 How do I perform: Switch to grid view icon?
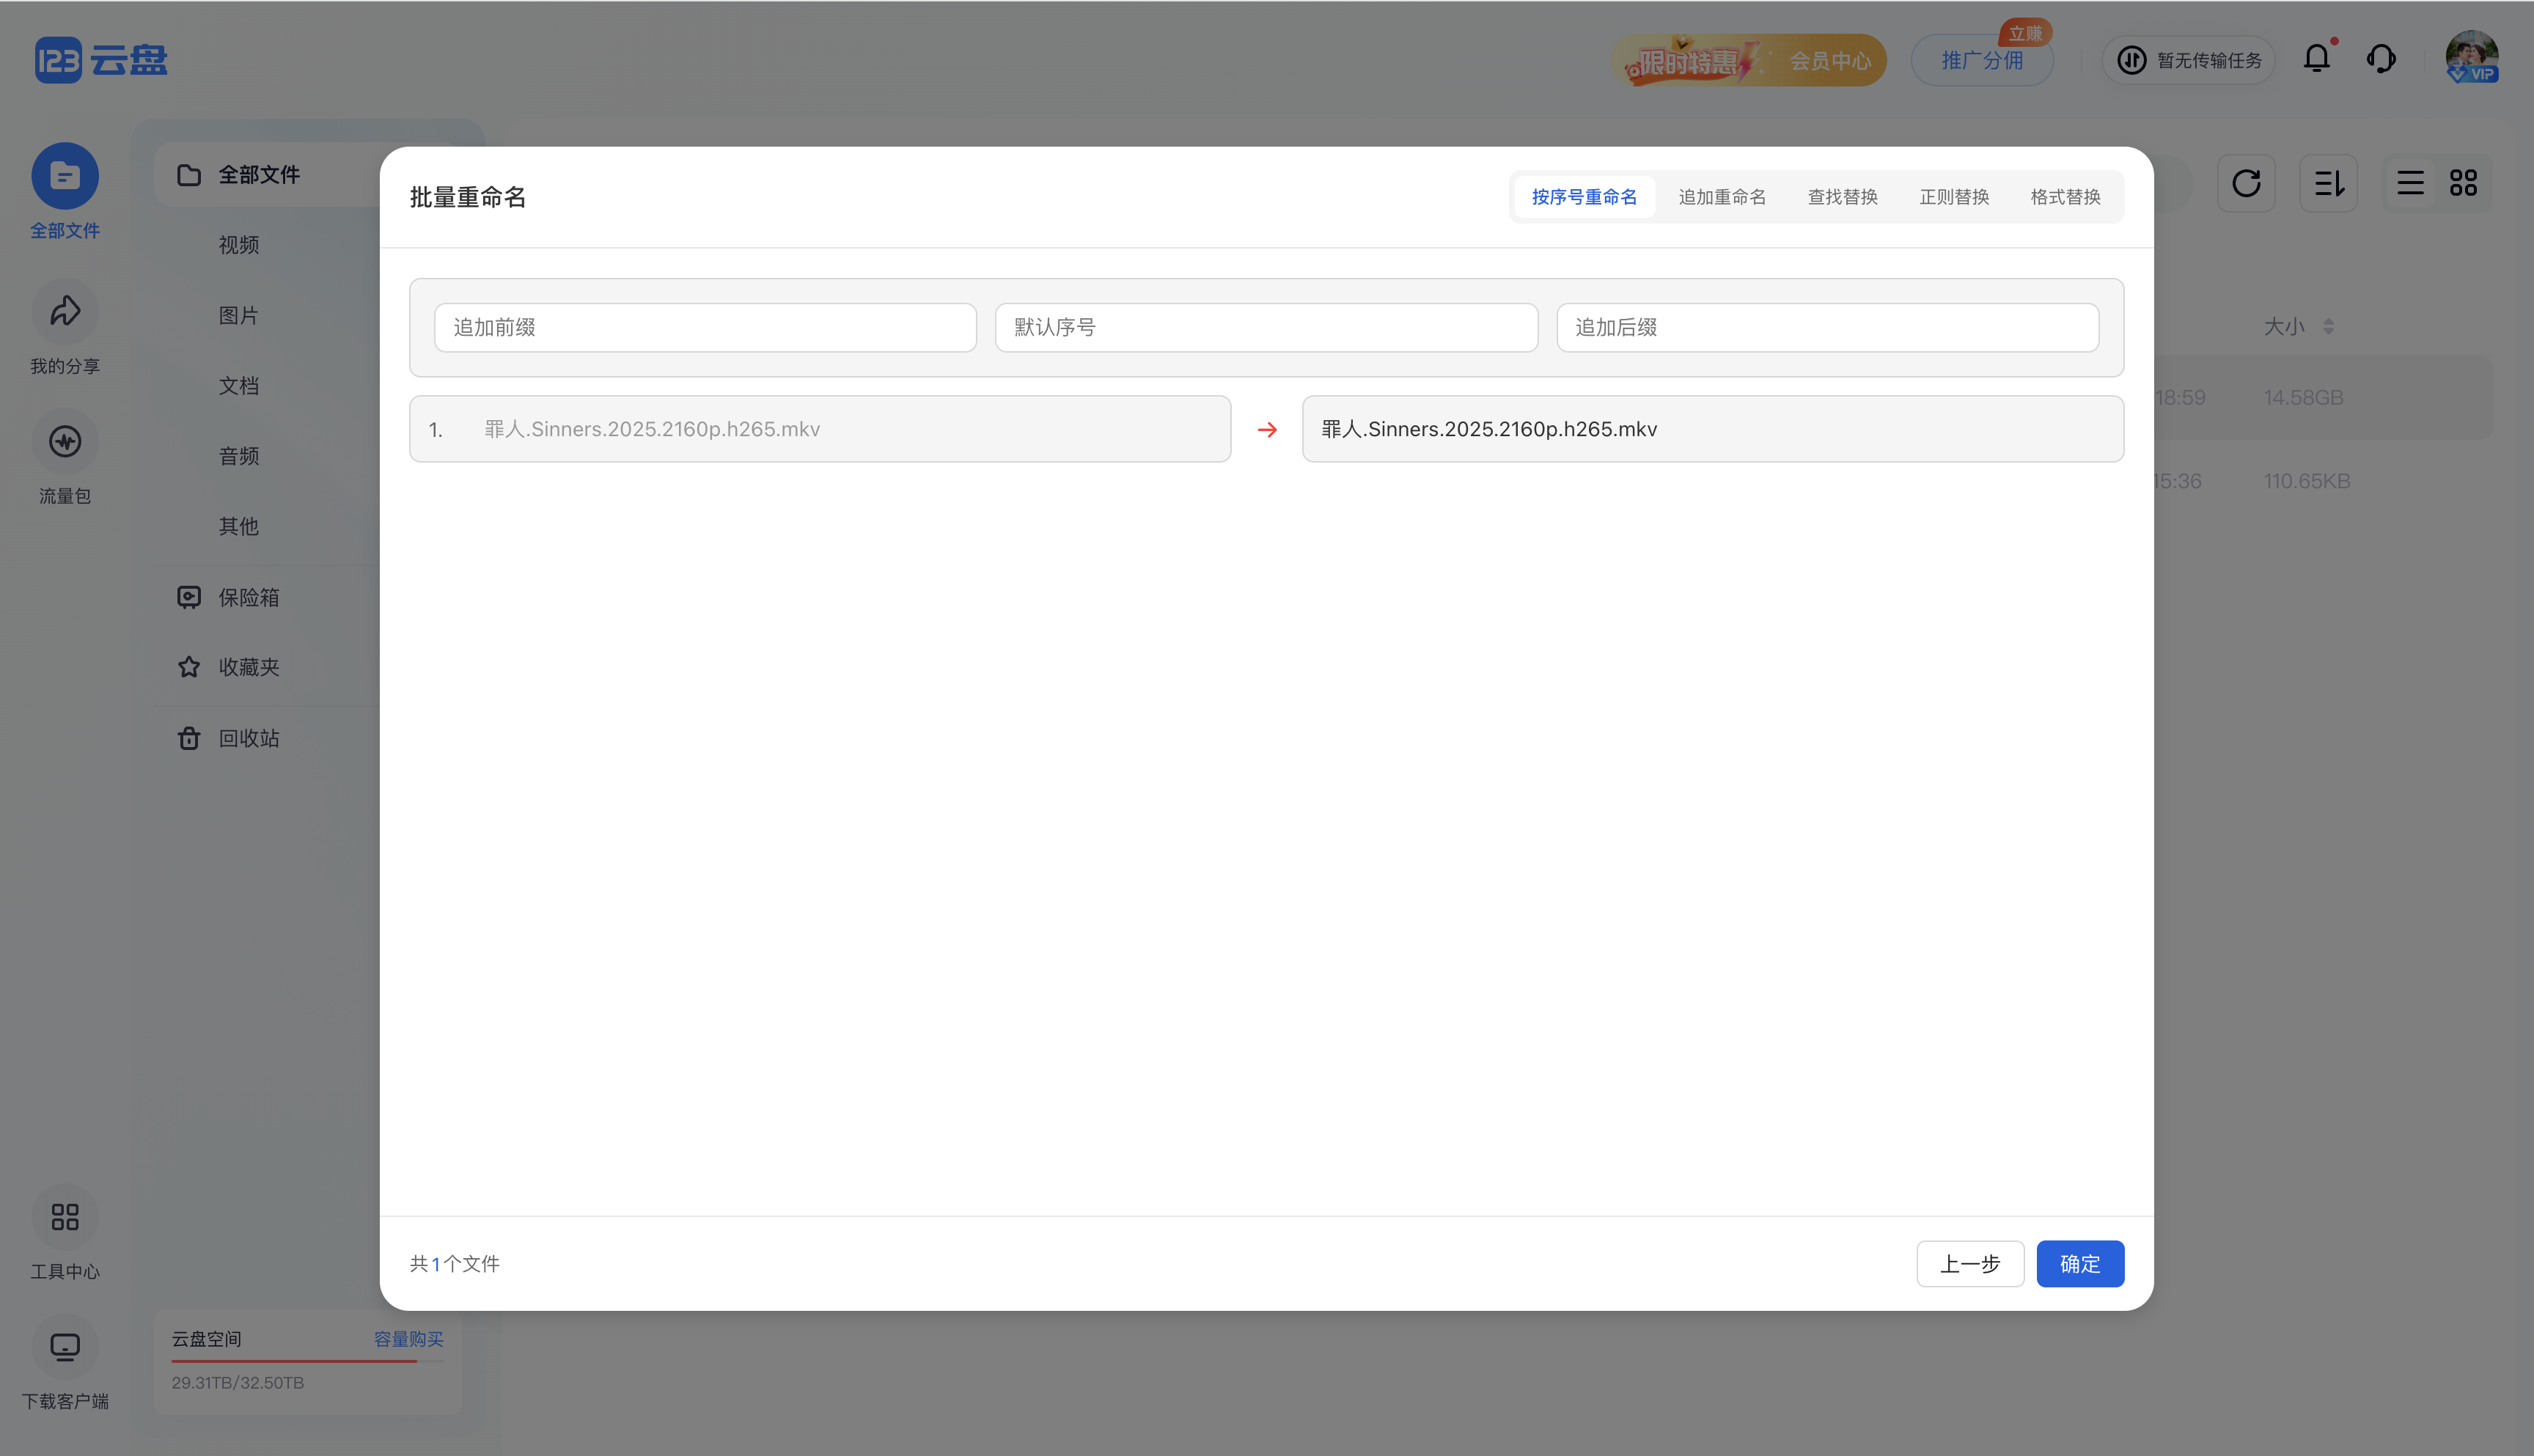(x=2463, y=183)
